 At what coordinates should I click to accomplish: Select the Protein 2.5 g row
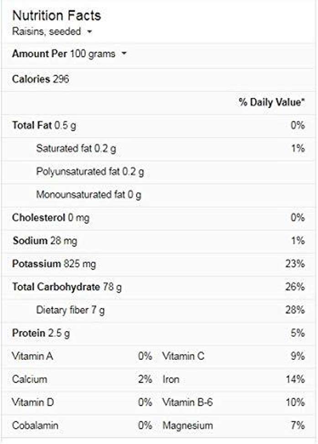pyautogui.click(x=41, y=333)
